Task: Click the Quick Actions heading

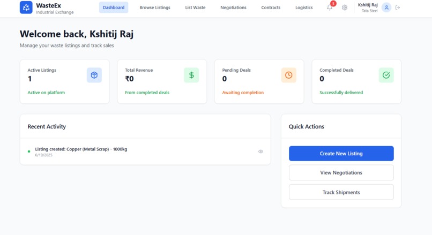Action: [x=307, y=126]
